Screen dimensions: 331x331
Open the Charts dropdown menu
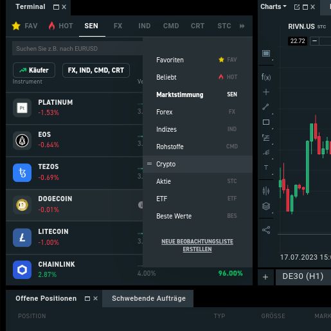coord(273,6)
